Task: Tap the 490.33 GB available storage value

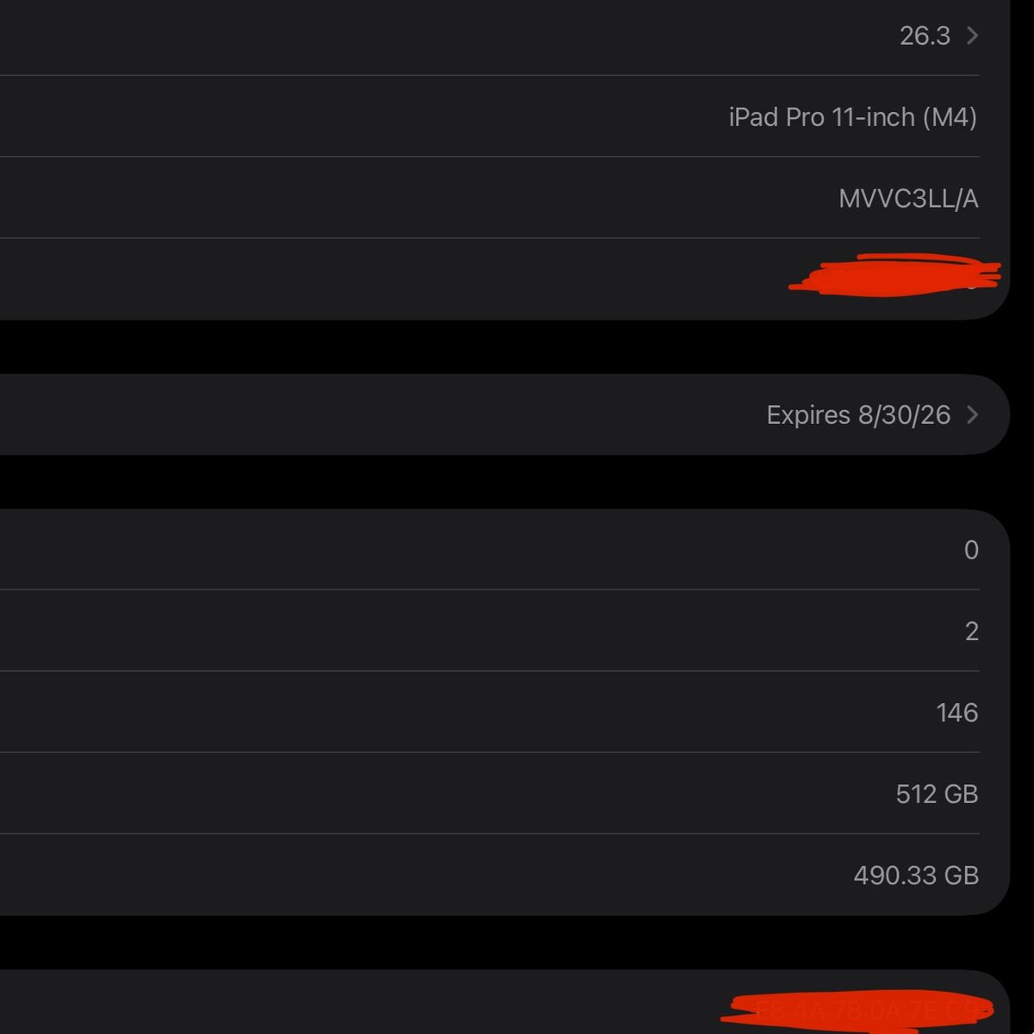Action: click(x=916, y=875)
